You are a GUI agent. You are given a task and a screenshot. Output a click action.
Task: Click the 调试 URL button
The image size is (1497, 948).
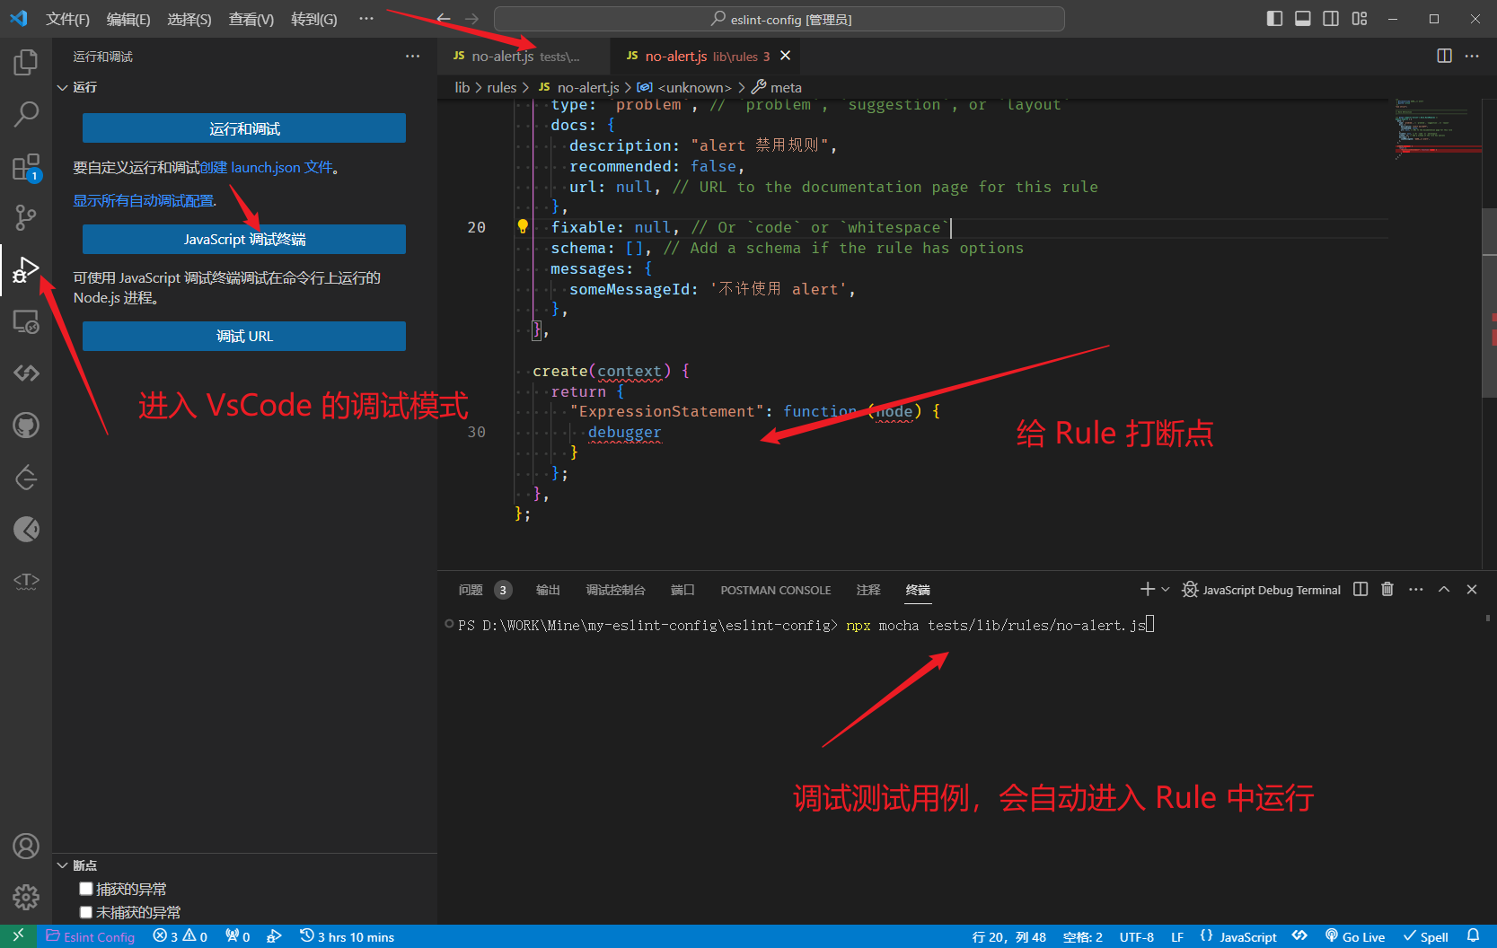pos(244,336)
